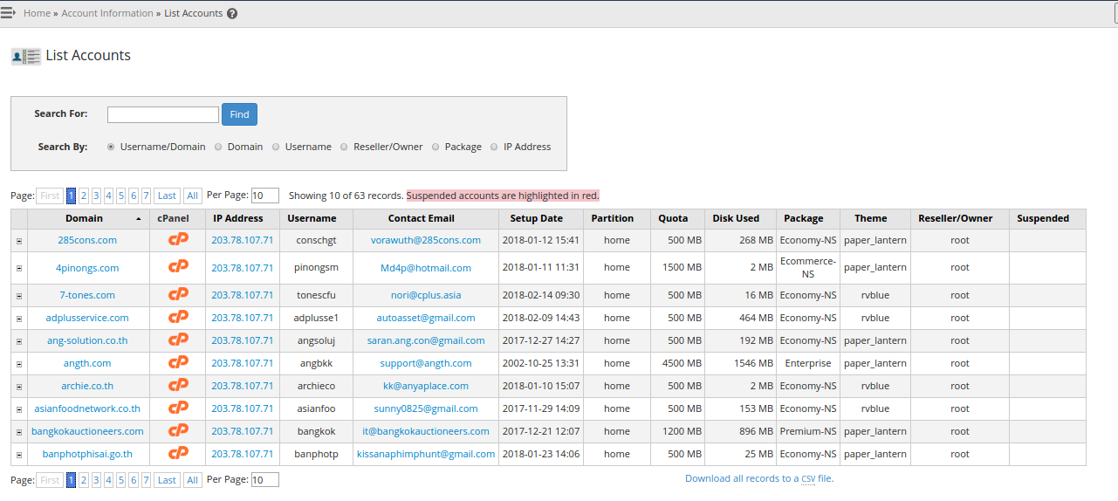
Task: Sort table by Setup Date column
Action: [x=536, y=219]
